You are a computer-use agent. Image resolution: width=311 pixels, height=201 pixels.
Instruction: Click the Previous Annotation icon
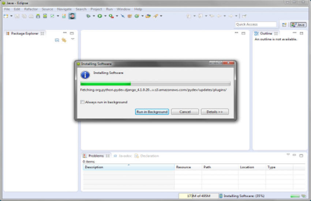[x=201, y=16]
